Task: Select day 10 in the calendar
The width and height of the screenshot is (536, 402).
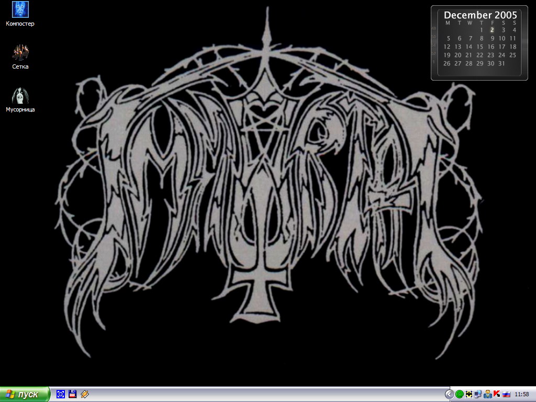Action: click(x=502, y=38)
